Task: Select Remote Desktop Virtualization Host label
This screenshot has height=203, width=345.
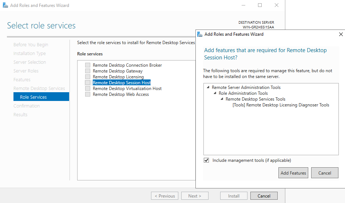Action: click(127, 89)
